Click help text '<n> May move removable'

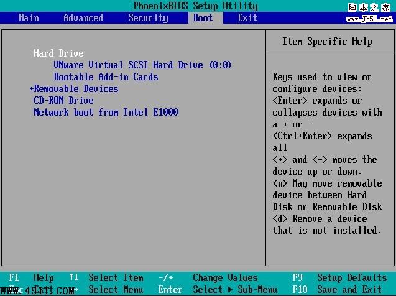click(x=327, y=183)
